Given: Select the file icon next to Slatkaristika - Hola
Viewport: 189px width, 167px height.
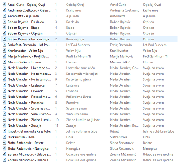Looking at the screenshot, I should pyautogui.click(x=5, y=137).
